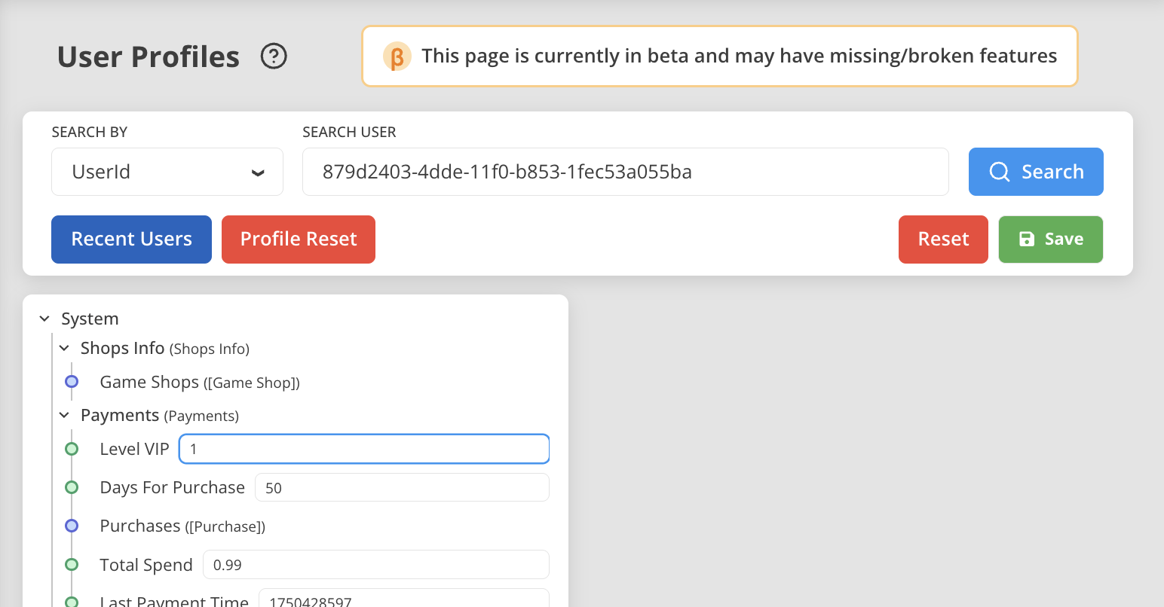Open the Search By dropdown
The width and height of the screenshot is (1164, 607).
[167, 172]
